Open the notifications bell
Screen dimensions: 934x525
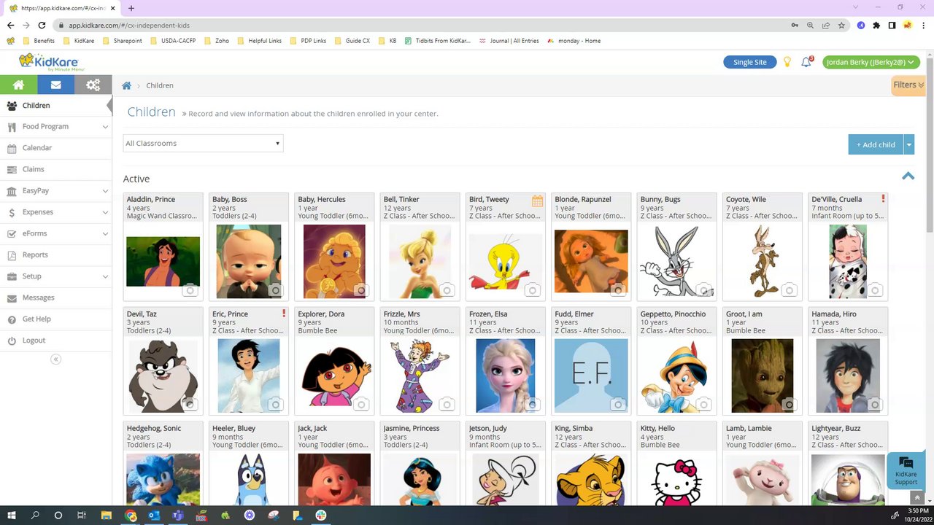[806, 62]
